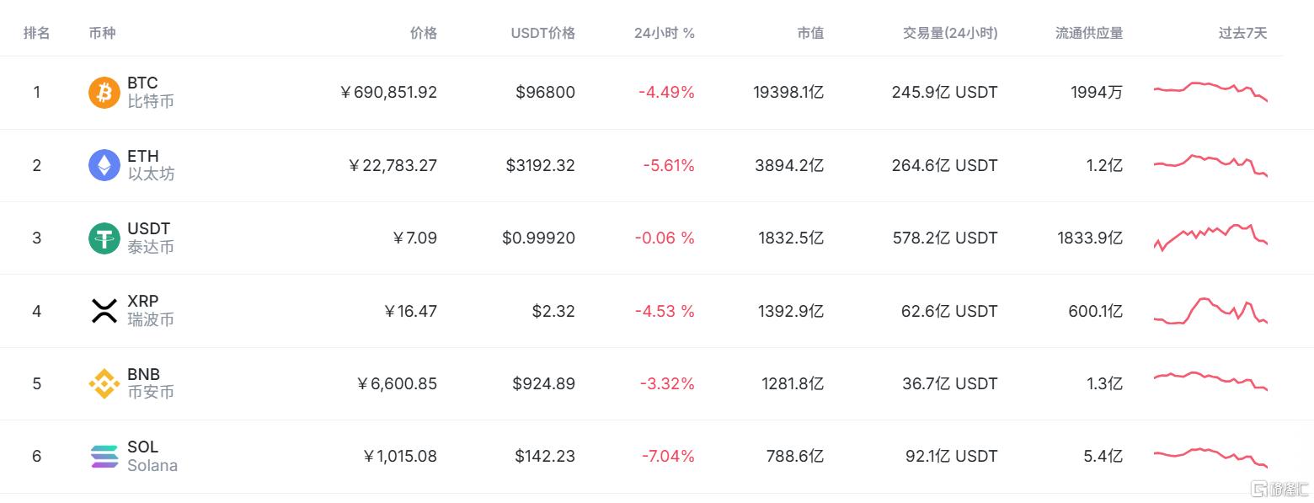Click the green Tether USDT icon
This screenshot has height=503, width=1314.
point(104,238)
